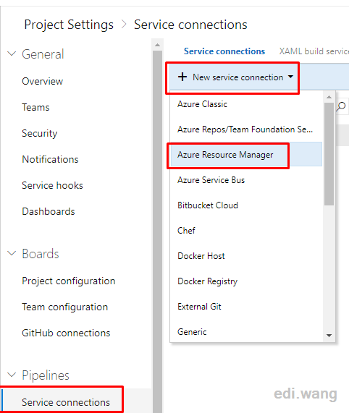The image size is (349, 413).
Task: Open GitHub connections page
Action: coord(66,333)
